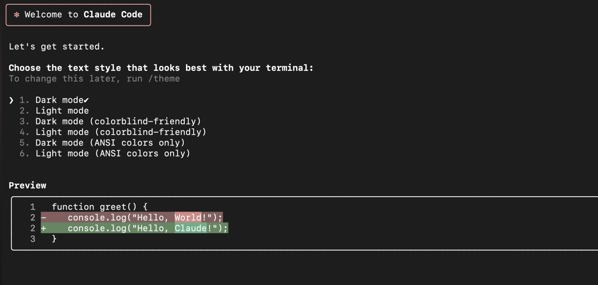Select the Light mode option
The height and width of the screenshot is (285, 598).
click(54, 111)
